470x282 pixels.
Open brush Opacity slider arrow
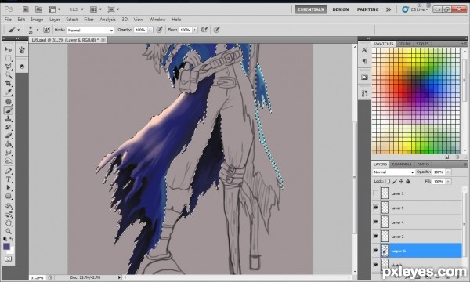150,30
